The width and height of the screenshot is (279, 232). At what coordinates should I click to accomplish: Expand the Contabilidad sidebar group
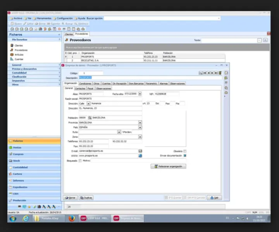[34, 73]
